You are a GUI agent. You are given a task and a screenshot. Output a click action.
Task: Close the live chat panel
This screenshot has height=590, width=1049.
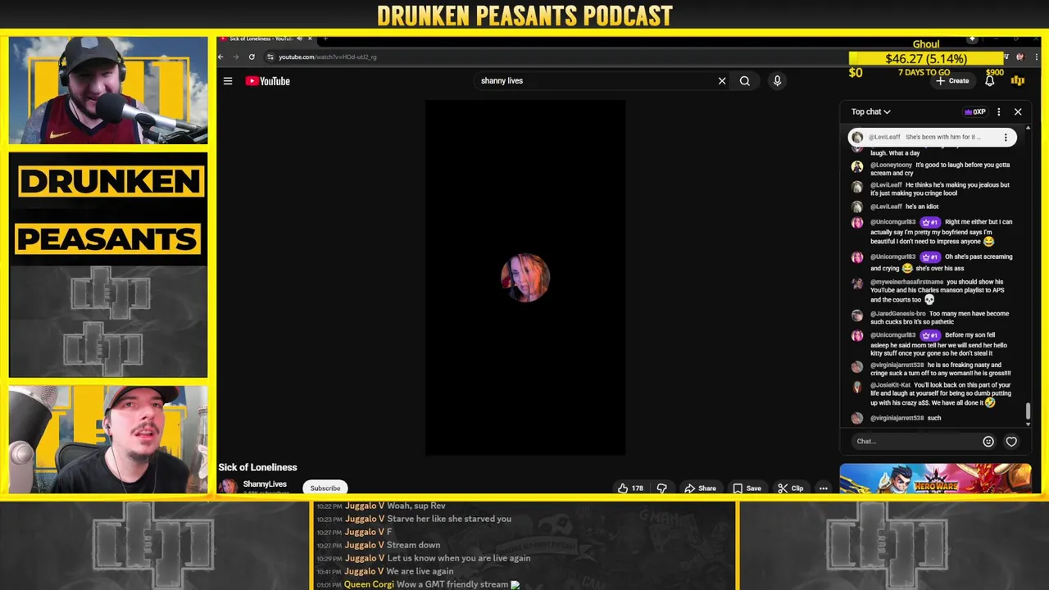(x=1018, y=111)
